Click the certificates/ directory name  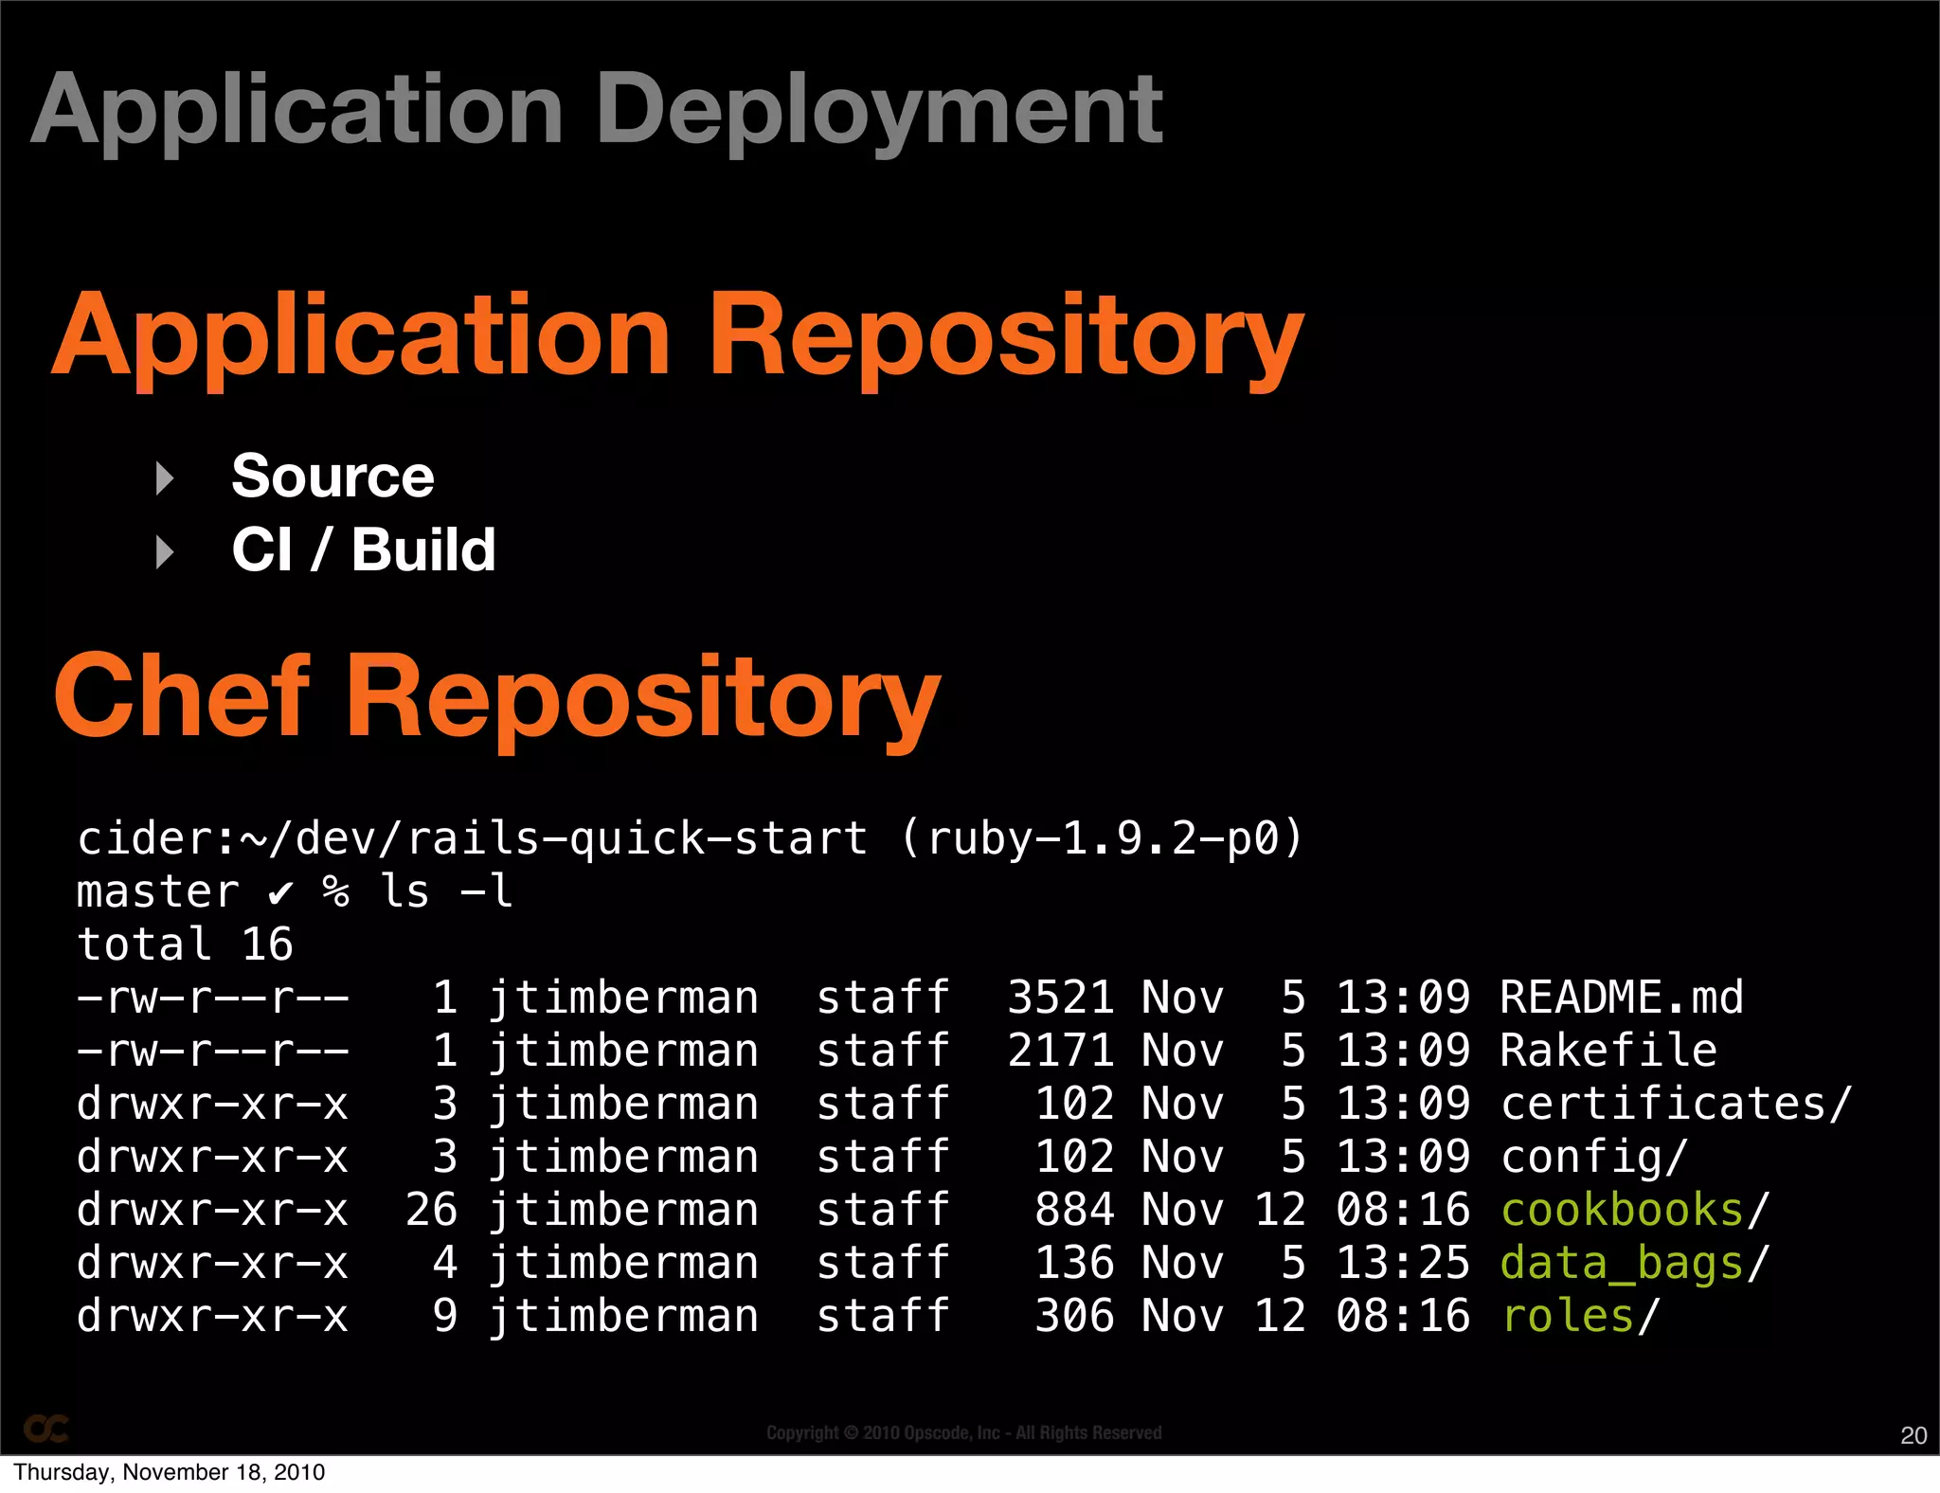(1677, 1104)
